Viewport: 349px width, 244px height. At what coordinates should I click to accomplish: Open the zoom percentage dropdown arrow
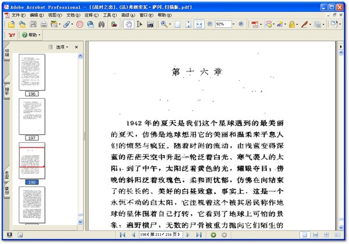[x=233, y=24]
